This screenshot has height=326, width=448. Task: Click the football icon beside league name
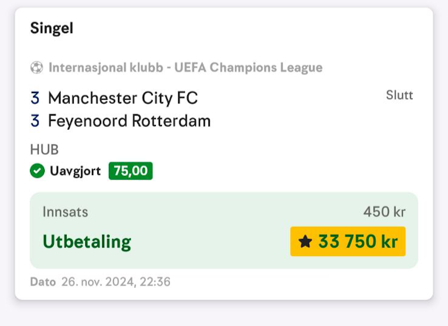coord(37,68)
